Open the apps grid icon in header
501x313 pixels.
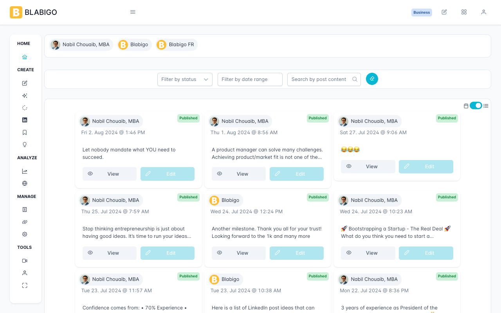(x=464, y=12)
